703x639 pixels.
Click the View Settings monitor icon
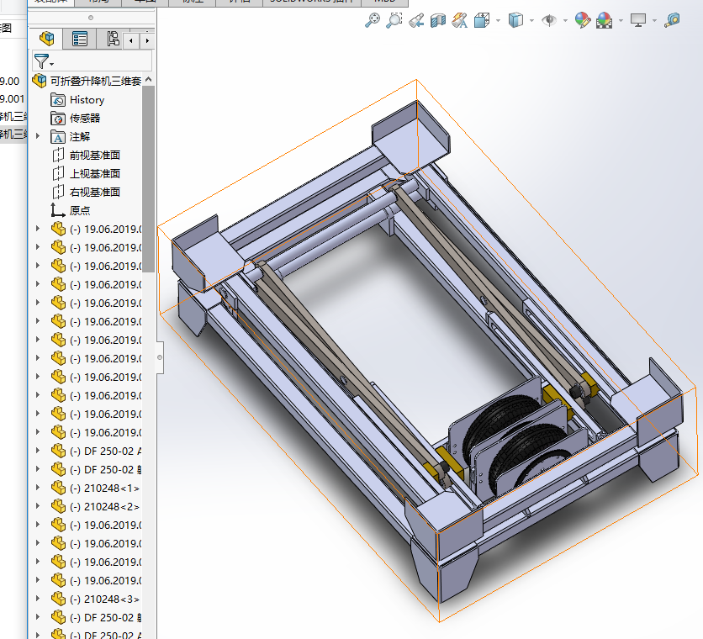[638, 20]
